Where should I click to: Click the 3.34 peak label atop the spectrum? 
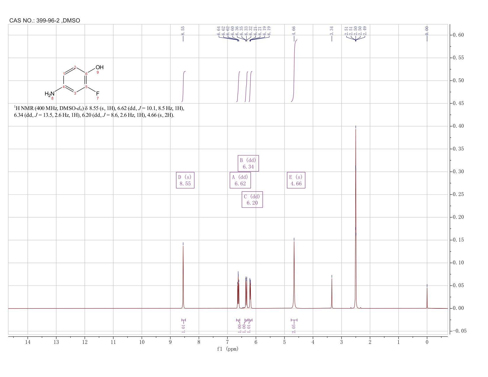pos(332,30)
